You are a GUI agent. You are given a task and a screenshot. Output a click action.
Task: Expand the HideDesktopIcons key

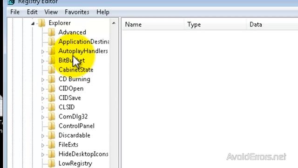coord(42,154)
